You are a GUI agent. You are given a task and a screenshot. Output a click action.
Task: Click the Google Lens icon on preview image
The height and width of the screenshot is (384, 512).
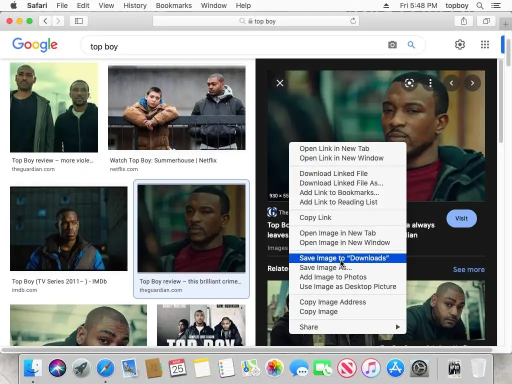tap(409, 83)
